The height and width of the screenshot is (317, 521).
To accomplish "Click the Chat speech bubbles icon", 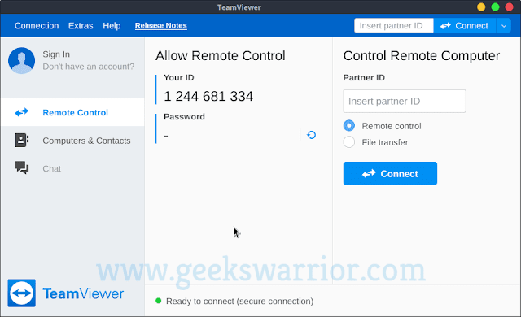I will (22, 167).
